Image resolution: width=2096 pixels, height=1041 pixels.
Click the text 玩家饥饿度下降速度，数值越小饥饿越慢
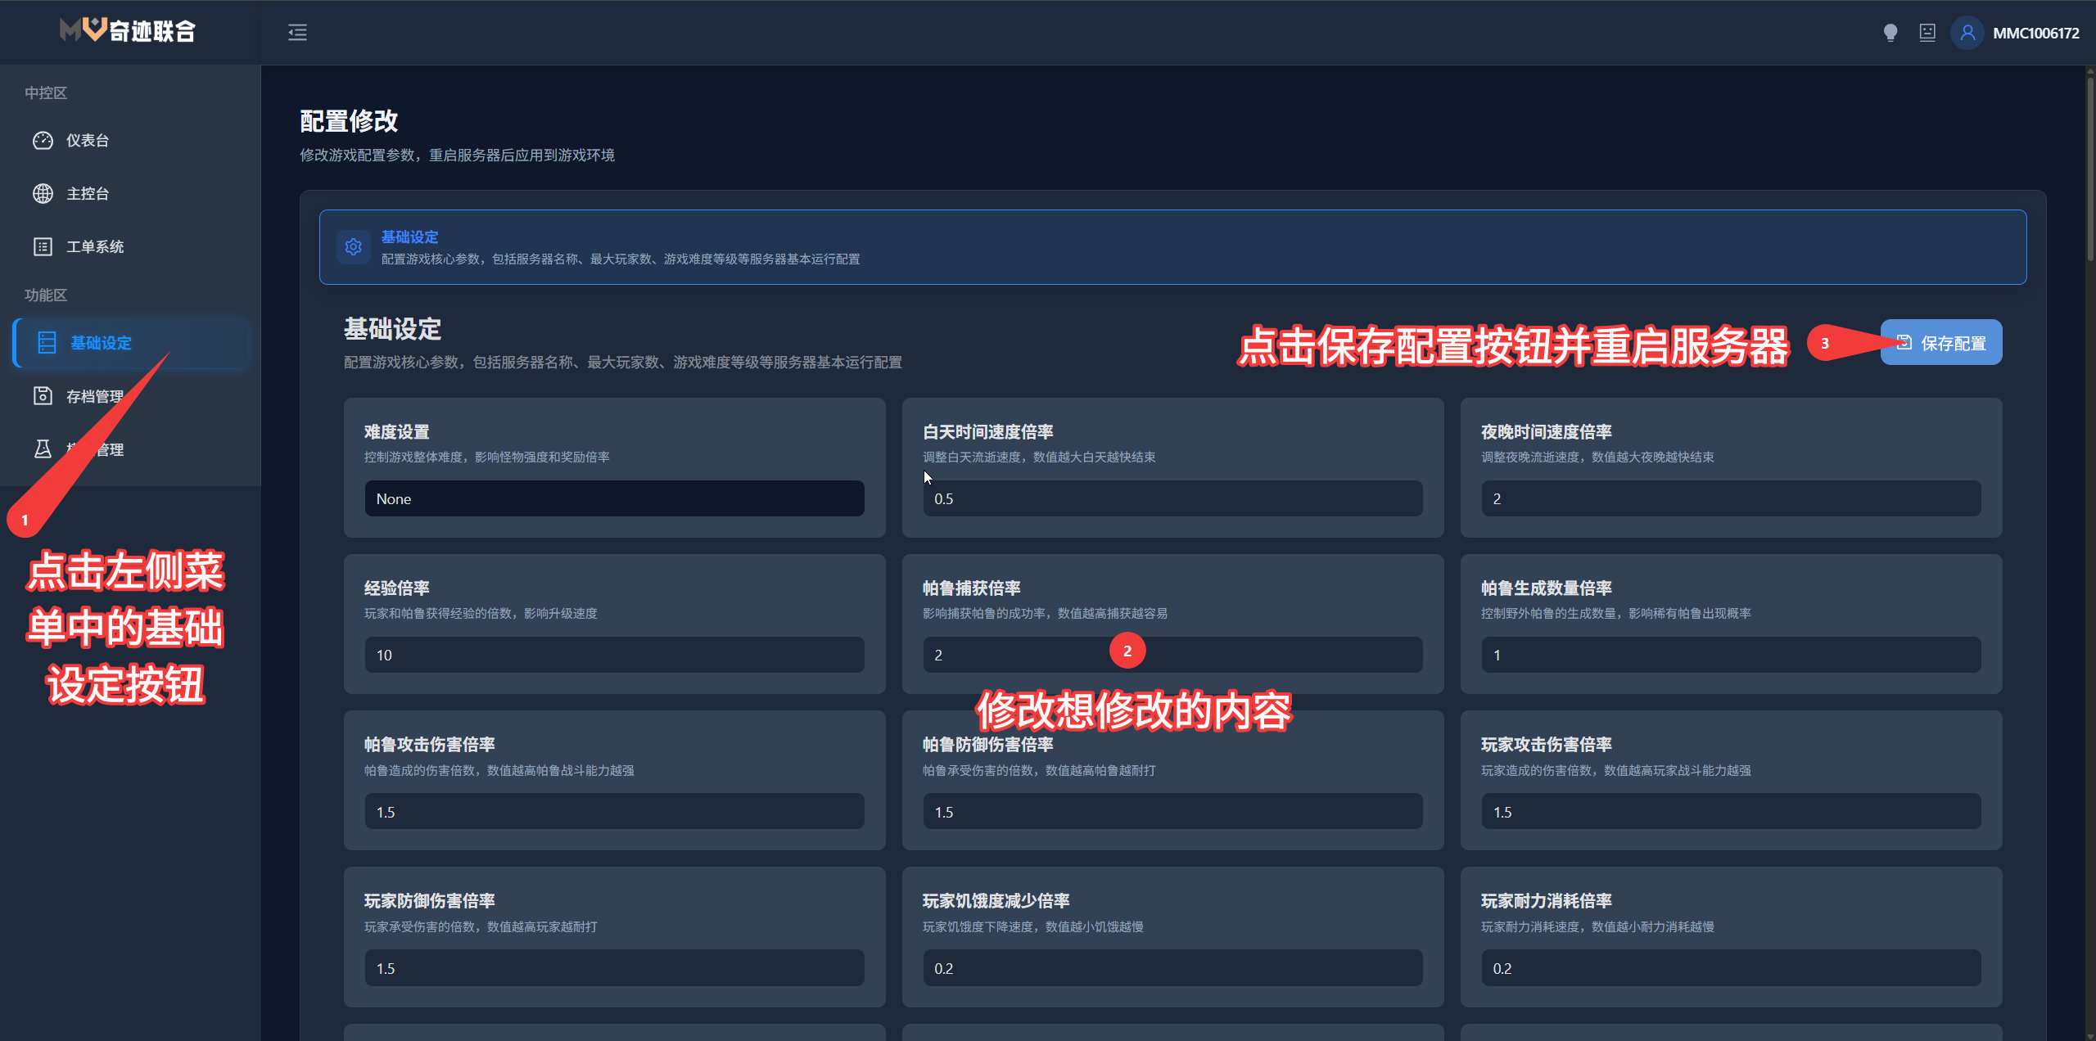pos(1033,927)
